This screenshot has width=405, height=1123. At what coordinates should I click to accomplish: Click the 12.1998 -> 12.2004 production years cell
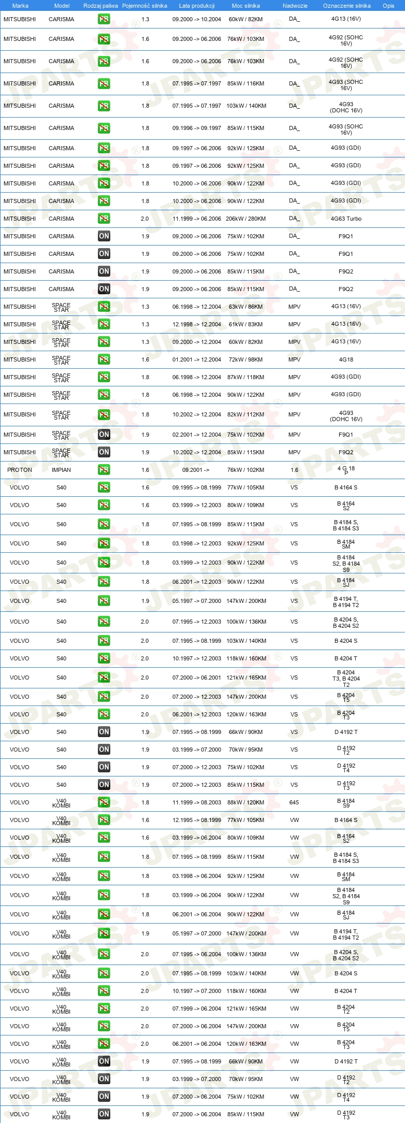pos(197,324)
